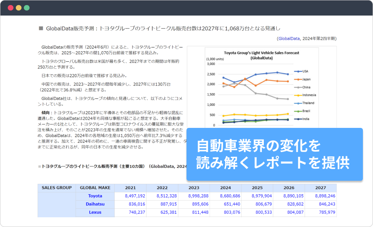Click the China legend entry
373x227 pixels.
click(x=302, y=87)
